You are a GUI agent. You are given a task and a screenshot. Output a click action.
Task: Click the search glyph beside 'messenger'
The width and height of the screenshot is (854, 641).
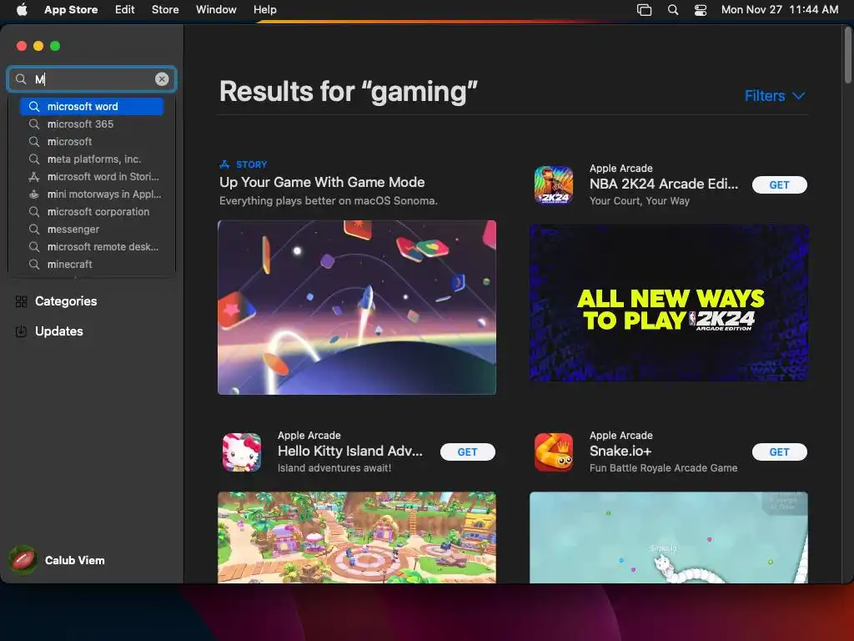point(33,229)
